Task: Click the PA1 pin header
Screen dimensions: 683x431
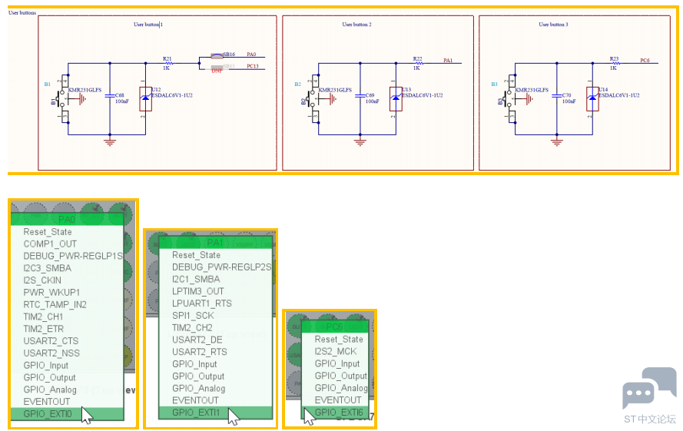Action: [x=216, y=243]
